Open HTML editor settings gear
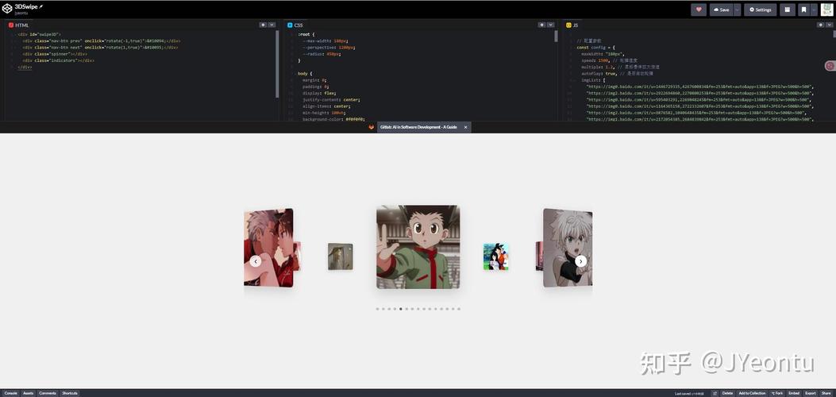The height and width of the screenshot is (397, 836). (x=263, y=25)
